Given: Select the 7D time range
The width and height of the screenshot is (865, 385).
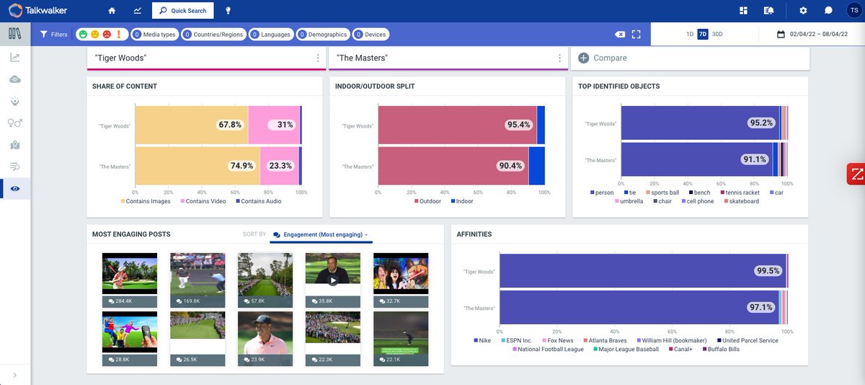Looking at the screenshot, I should 703,34.
